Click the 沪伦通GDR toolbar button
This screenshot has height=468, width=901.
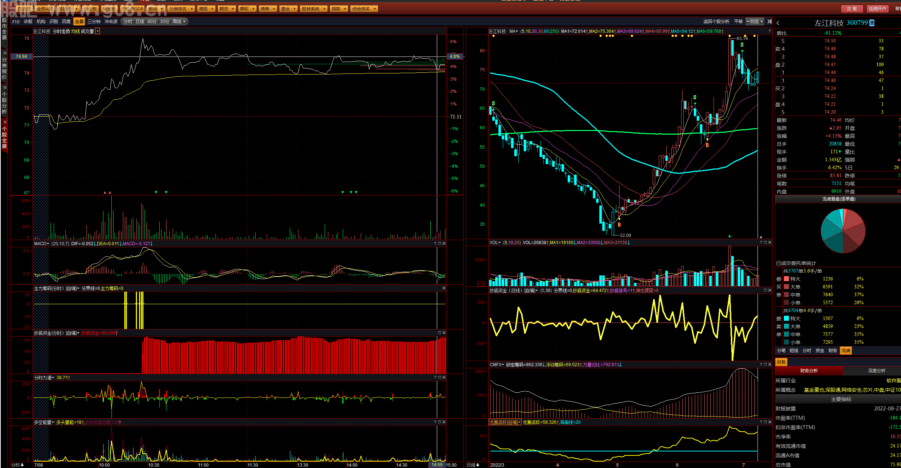point(132,9)
